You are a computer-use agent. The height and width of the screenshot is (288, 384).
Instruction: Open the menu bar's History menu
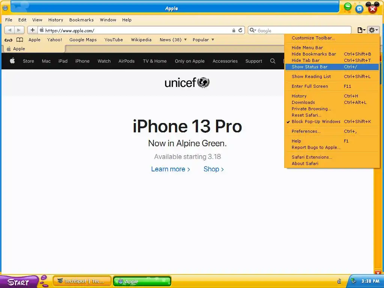point(55,20)
